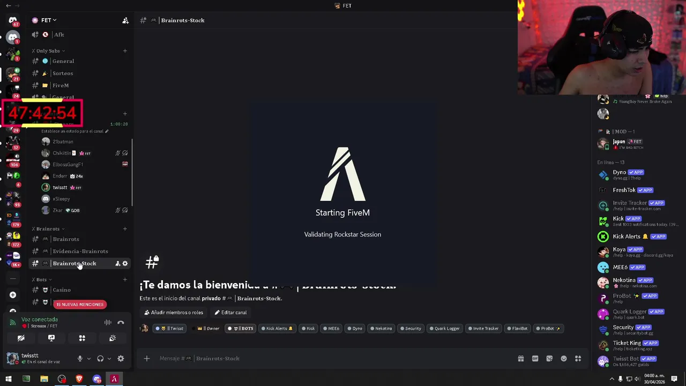Click the Editar canal button
686x386 pixels.
[230, 313]
